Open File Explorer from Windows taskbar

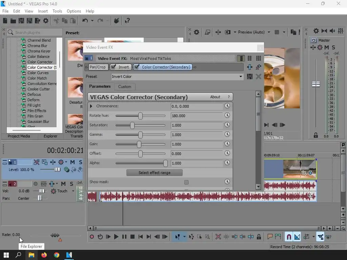point(32,255)
